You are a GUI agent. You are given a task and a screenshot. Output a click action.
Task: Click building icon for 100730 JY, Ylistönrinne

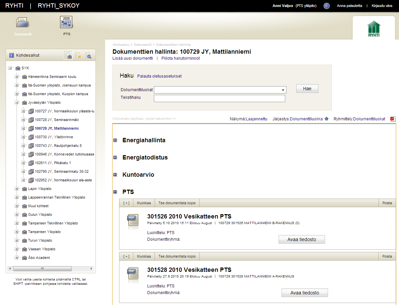pyautogui.click(x=31, y=137)
